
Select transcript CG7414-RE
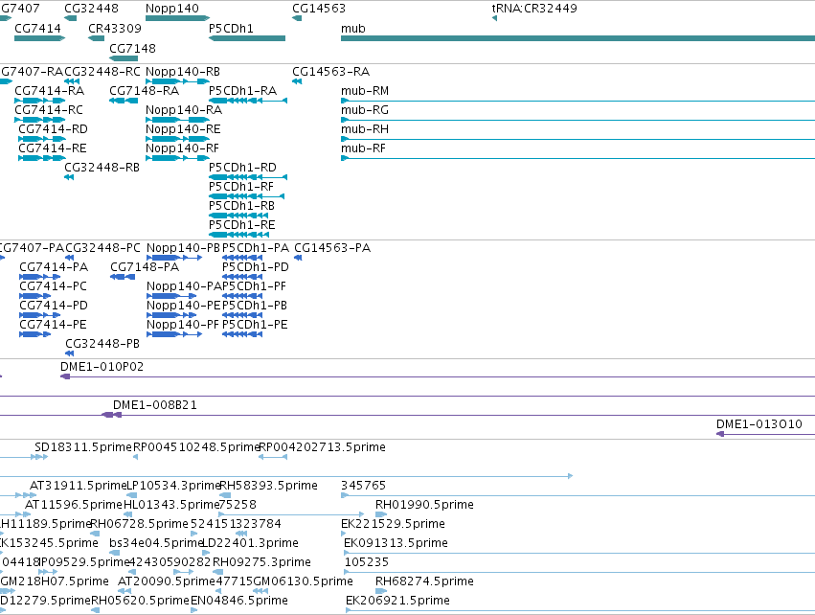click(42, 159)
